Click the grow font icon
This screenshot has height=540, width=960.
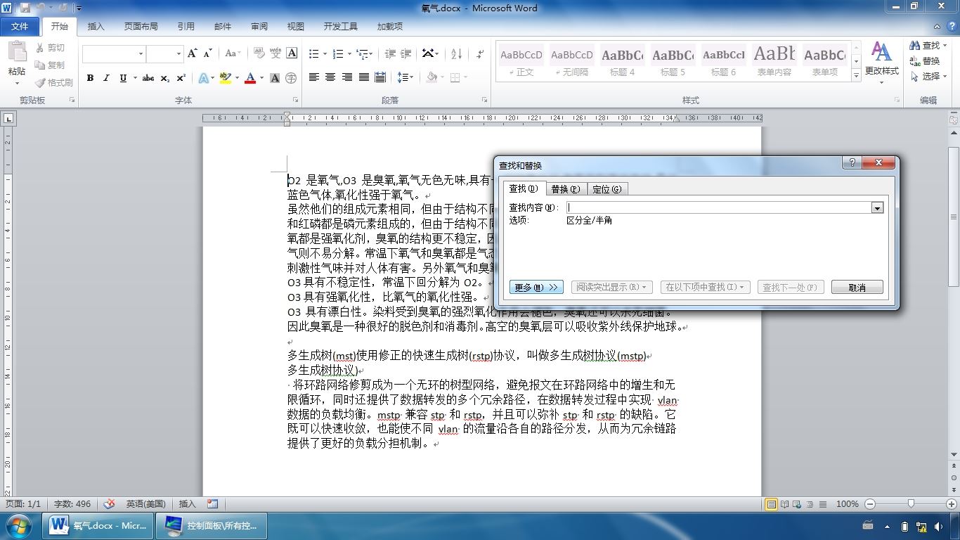tap(193, 53)
